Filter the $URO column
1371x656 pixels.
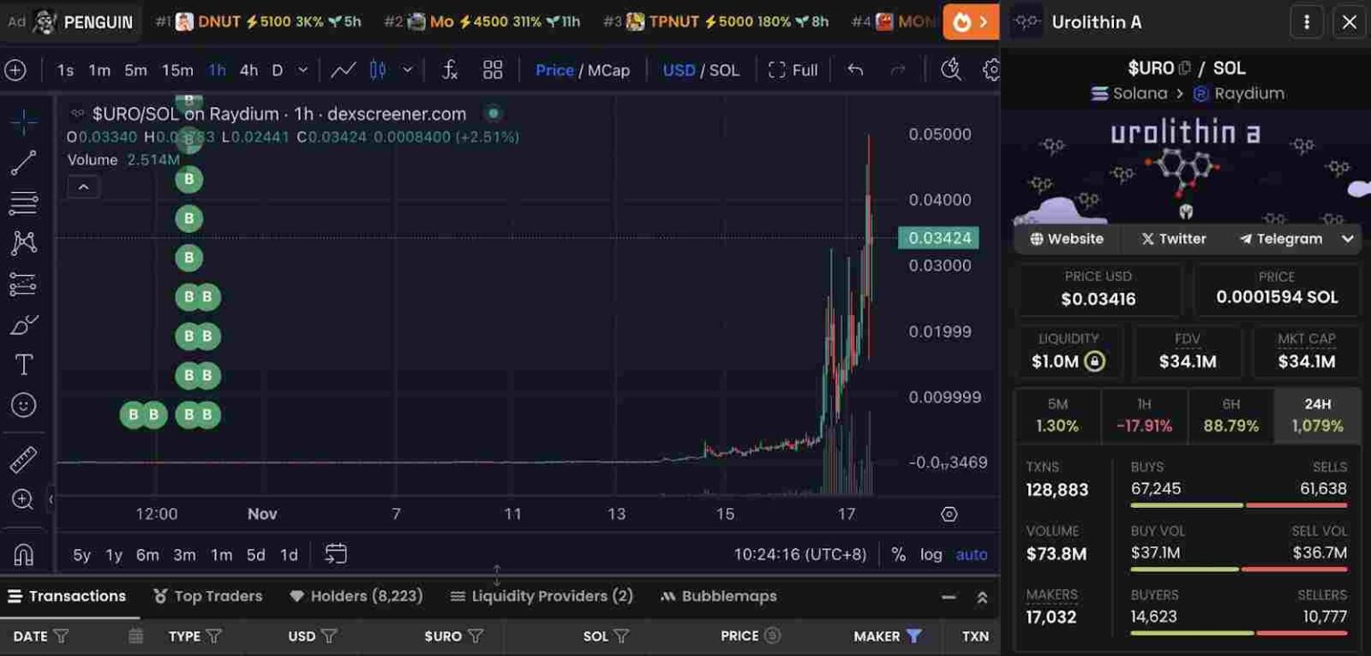pyautogui.click(x=476, y=636)
